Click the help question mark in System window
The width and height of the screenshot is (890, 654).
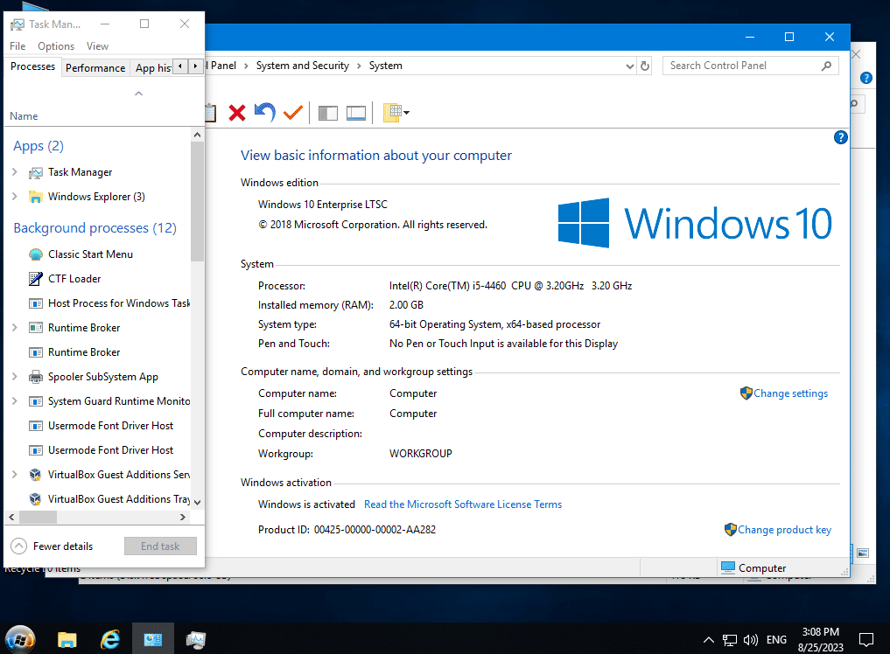841,137
